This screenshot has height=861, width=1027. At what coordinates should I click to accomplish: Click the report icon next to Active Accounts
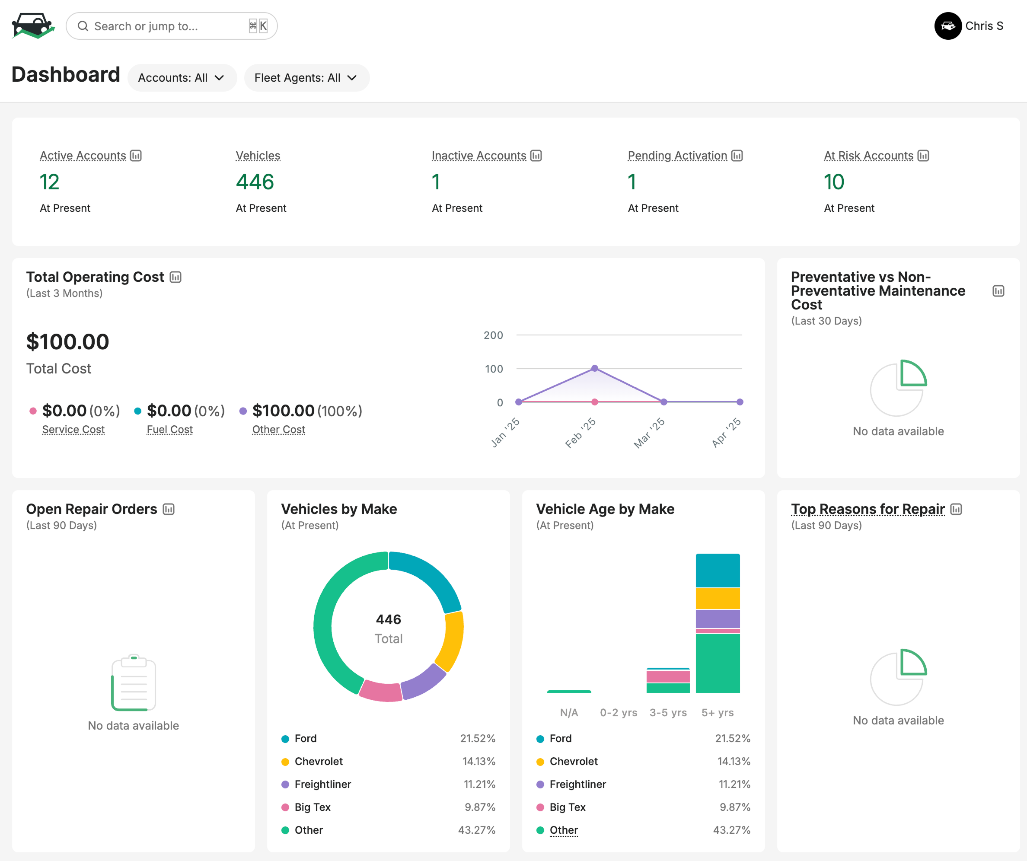click(136, 156)
